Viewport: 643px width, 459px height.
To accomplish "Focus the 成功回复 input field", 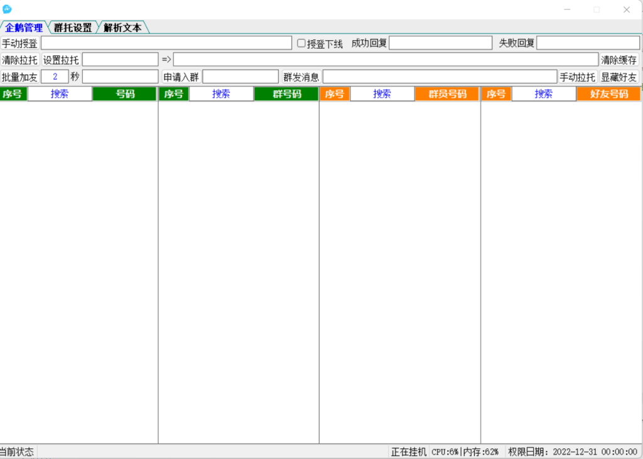I will pos(440,43).
